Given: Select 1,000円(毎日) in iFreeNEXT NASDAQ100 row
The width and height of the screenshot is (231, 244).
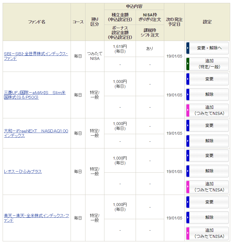Looking at the screenshot, I should click(x=120, y=126).
